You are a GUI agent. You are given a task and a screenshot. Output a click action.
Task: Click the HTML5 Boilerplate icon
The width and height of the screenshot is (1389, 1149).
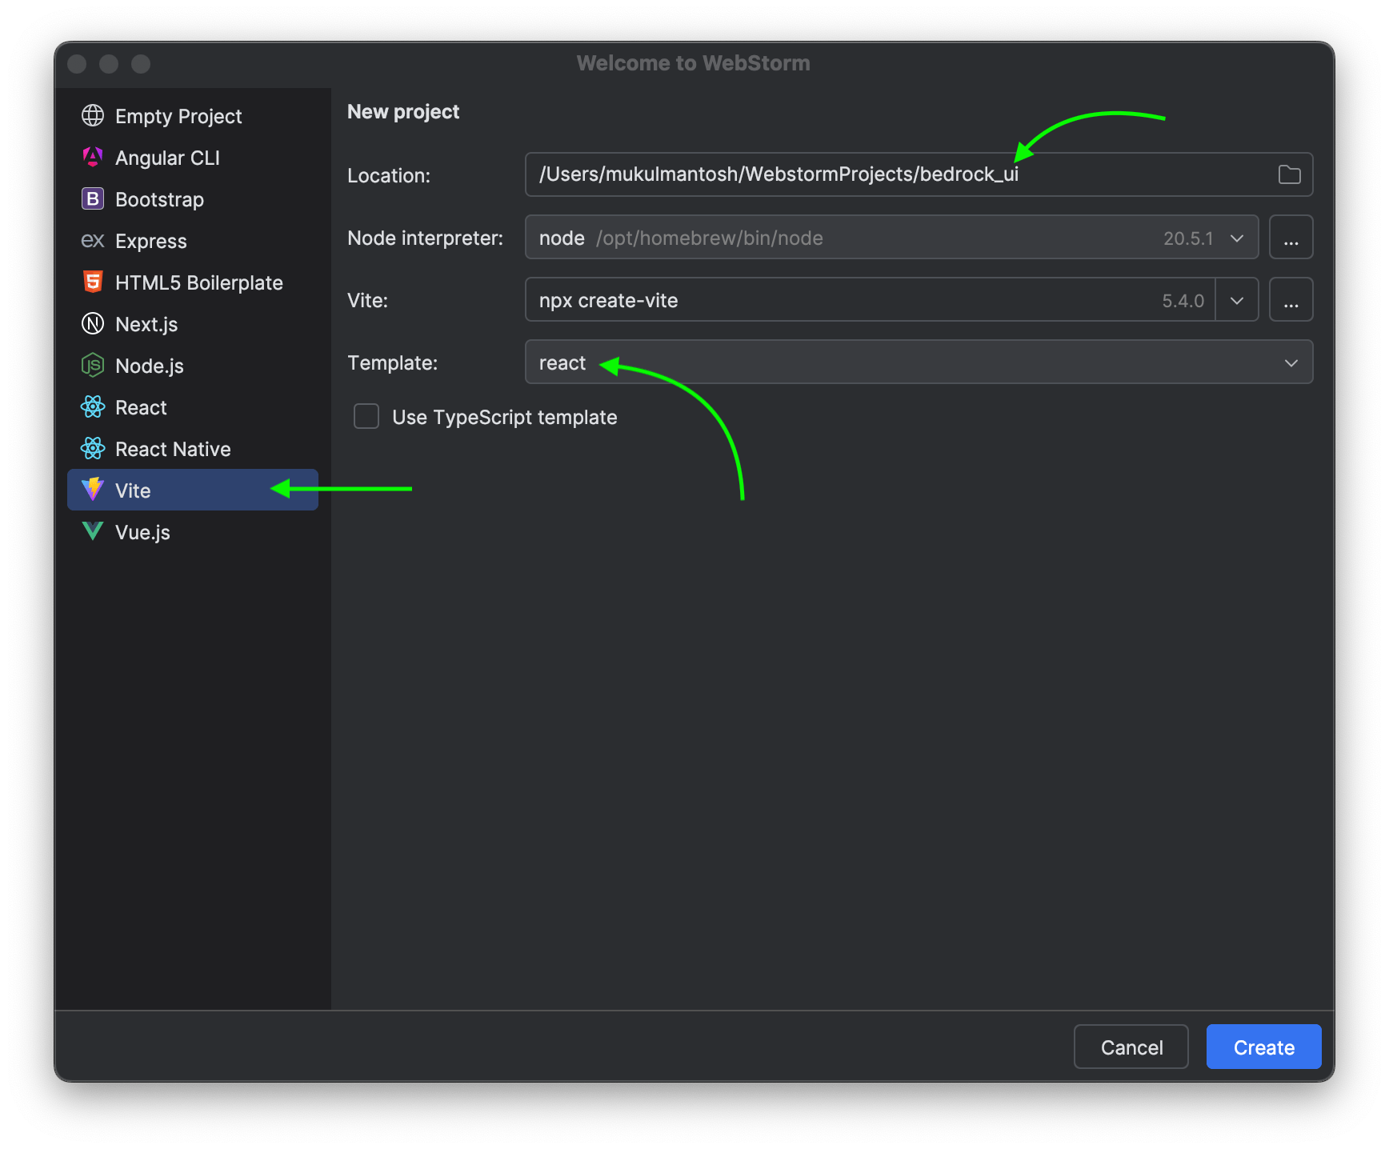[x=93, y=282]
